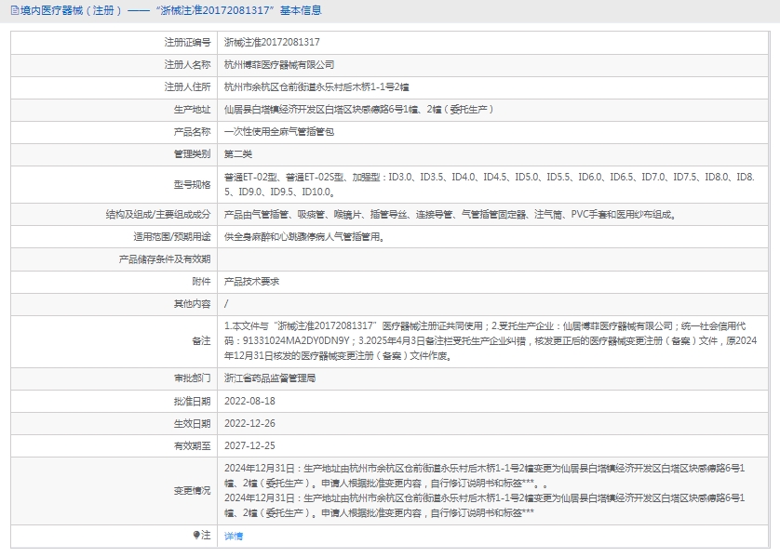Click the 结构及组成 composition description

click(x=450, y=215)
